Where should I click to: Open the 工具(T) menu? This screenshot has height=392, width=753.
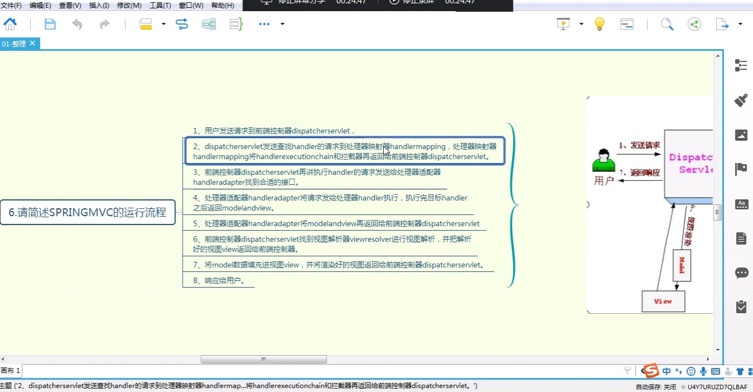point(160,5)
